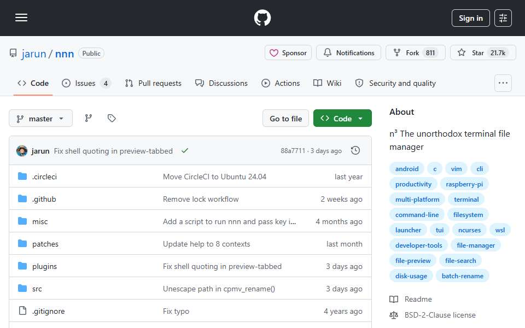Open the Issues tab

tap(86, 83)
